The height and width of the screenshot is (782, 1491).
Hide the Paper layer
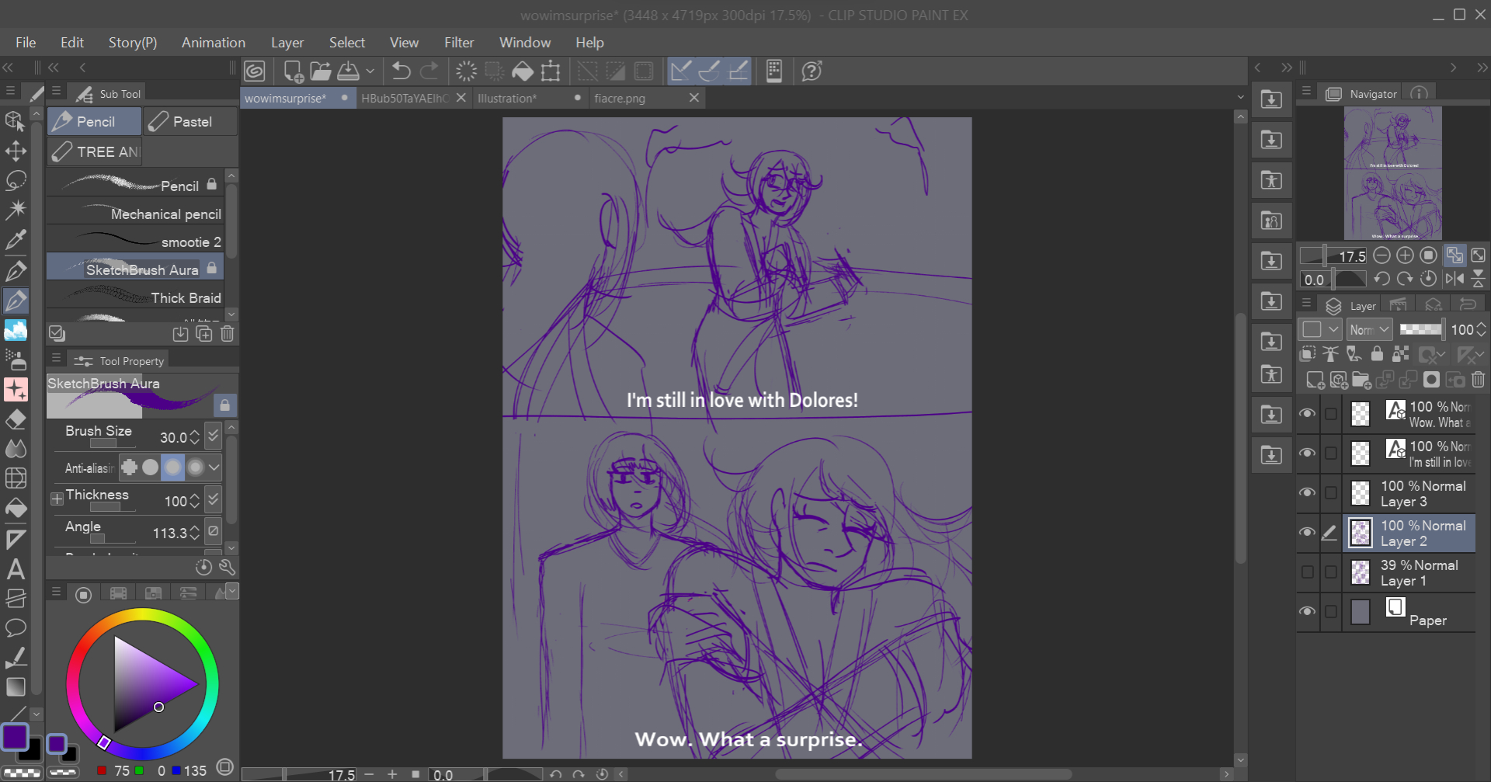[1308, 611]
